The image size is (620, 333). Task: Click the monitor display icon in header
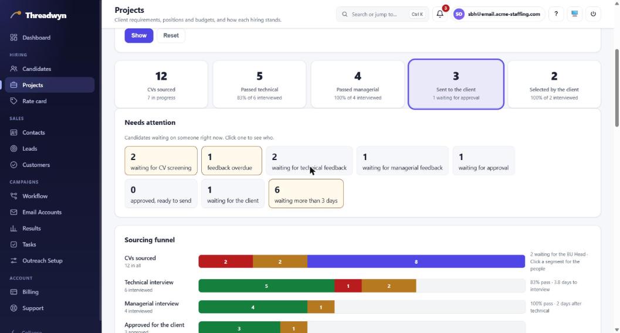click(x=574, y=14)
